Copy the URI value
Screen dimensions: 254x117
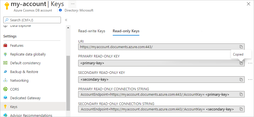coord(241,47)
